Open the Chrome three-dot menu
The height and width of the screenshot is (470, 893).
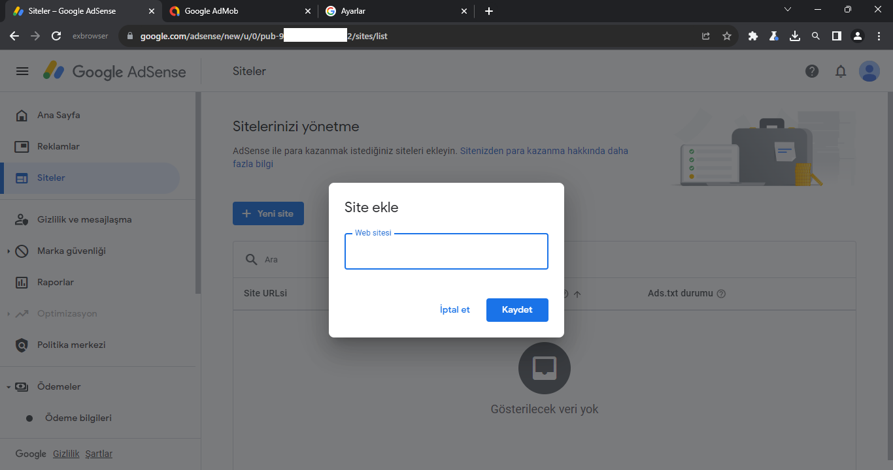pyautogui.click(x=879, y=36)
